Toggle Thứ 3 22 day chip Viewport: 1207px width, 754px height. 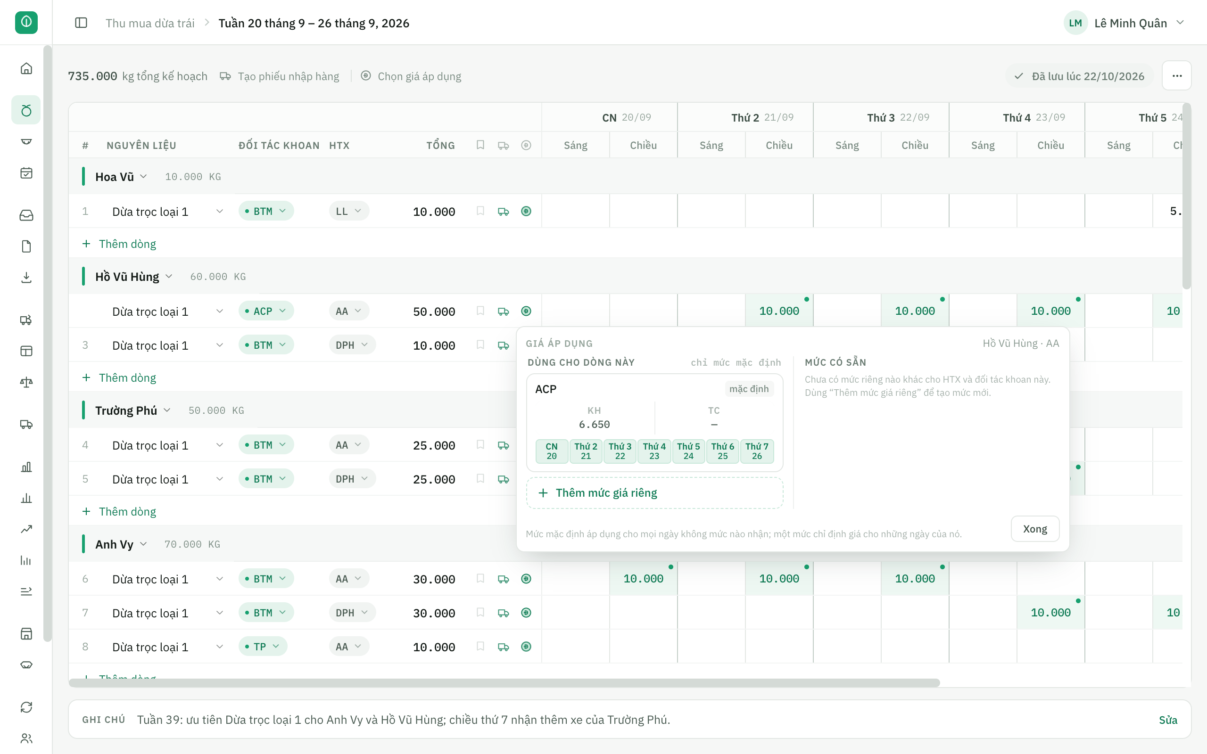620,451
